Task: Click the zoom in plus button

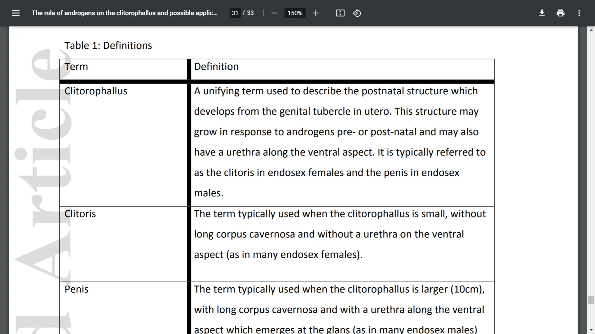Action: (x=315, y=13)
